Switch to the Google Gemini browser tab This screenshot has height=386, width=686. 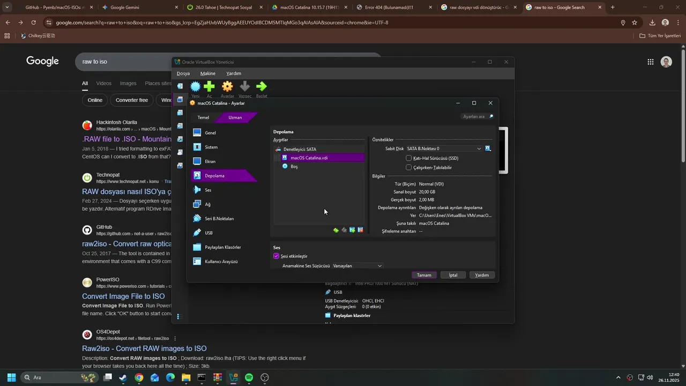click(x=139, y=8)
